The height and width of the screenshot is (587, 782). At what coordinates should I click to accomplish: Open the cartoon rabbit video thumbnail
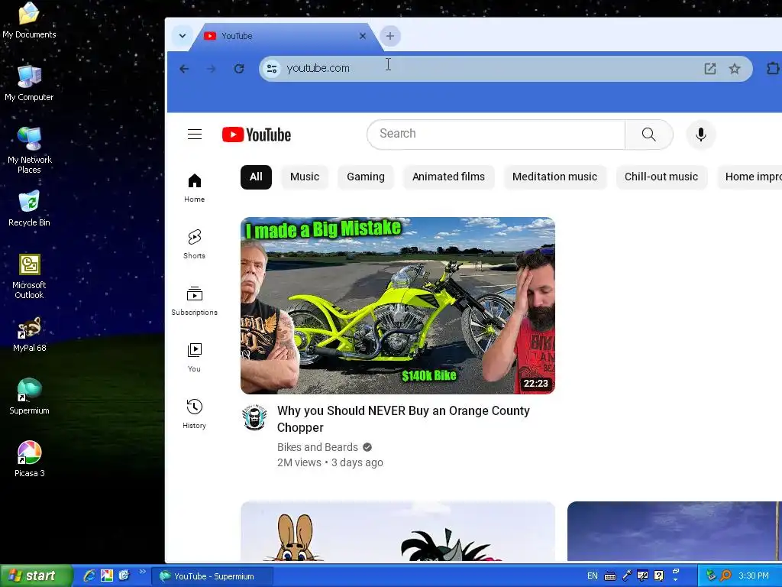pyautogui.click(x=397, y=532)
